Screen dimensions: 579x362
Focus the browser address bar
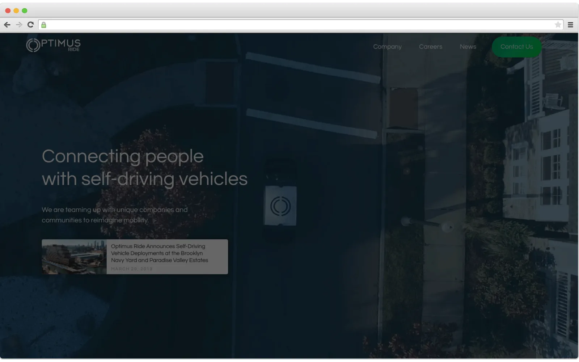coord(300,25)
